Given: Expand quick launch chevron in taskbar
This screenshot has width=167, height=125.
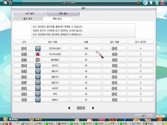Looking at the screenshot, I should 17,123.
